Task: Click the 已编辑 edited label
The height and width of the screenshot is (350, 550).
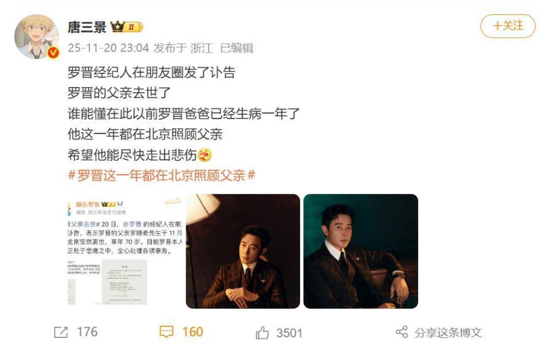Action: [x=236, y=48]
